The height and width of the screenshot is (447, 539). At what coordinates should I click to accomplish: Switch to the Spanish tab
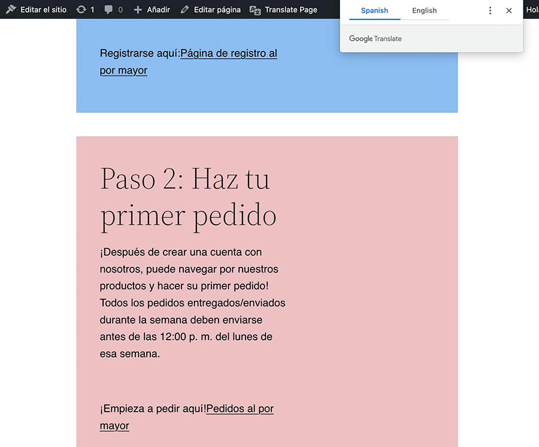[374, 11]
